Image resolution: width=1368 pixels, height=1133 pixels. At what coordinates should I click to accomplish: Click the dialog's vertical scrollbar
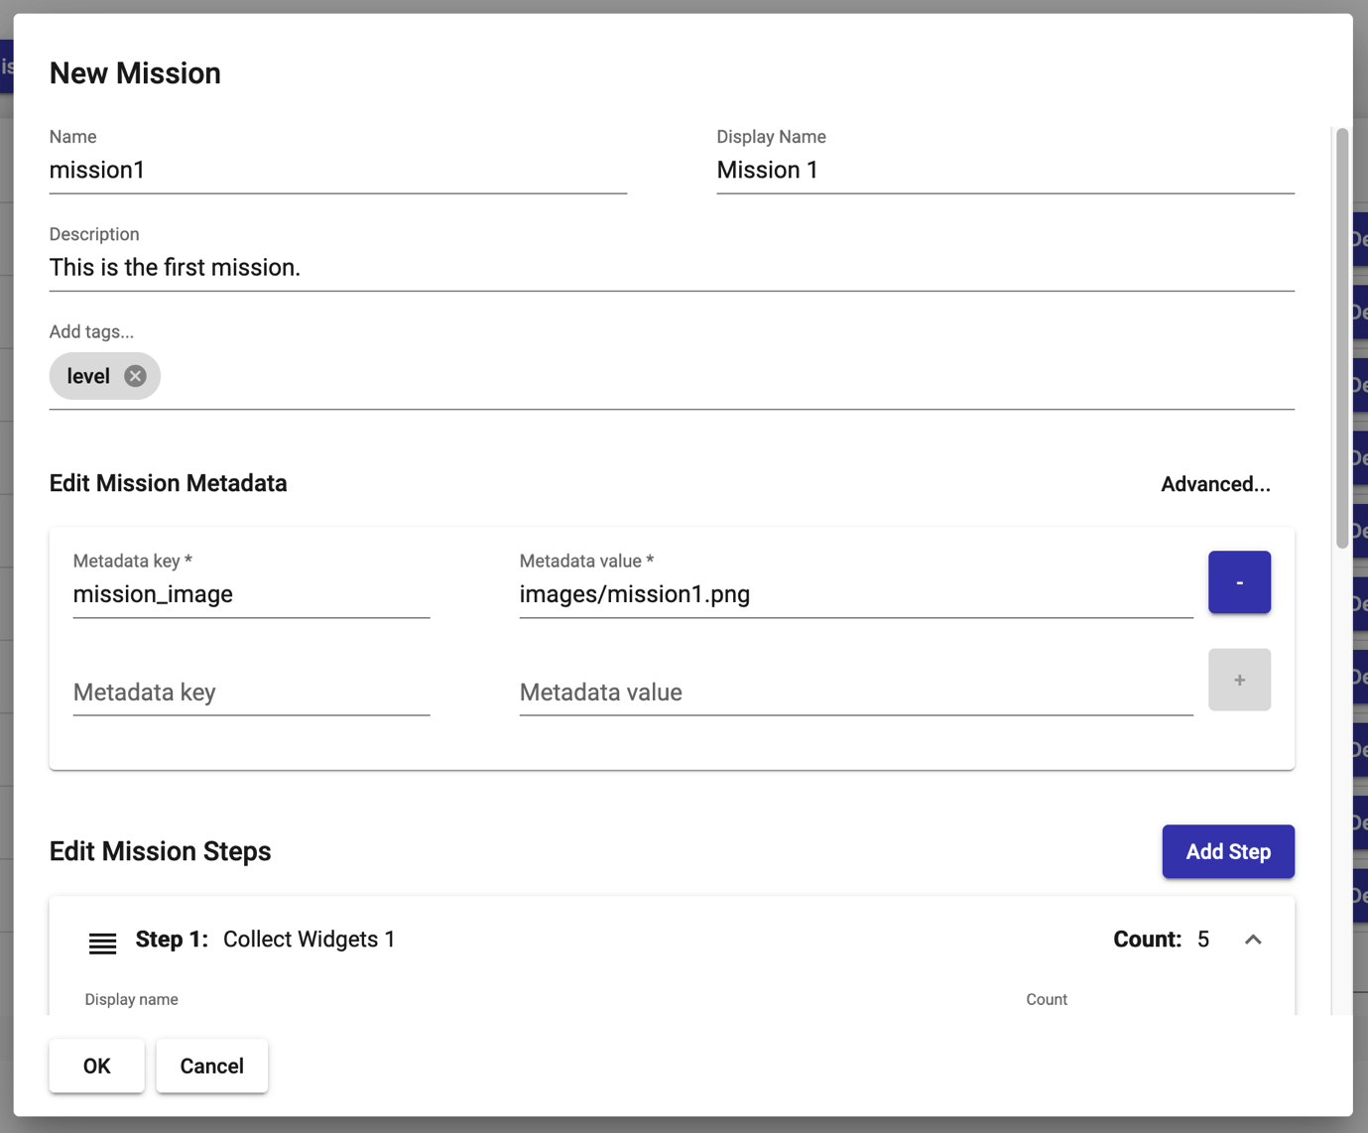[1341, 337]
